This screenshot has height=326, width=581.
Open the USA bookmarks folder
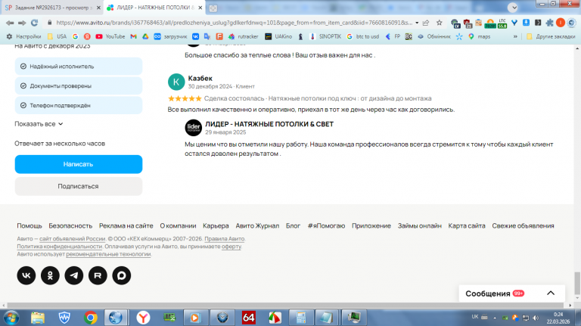click(57, 36)
